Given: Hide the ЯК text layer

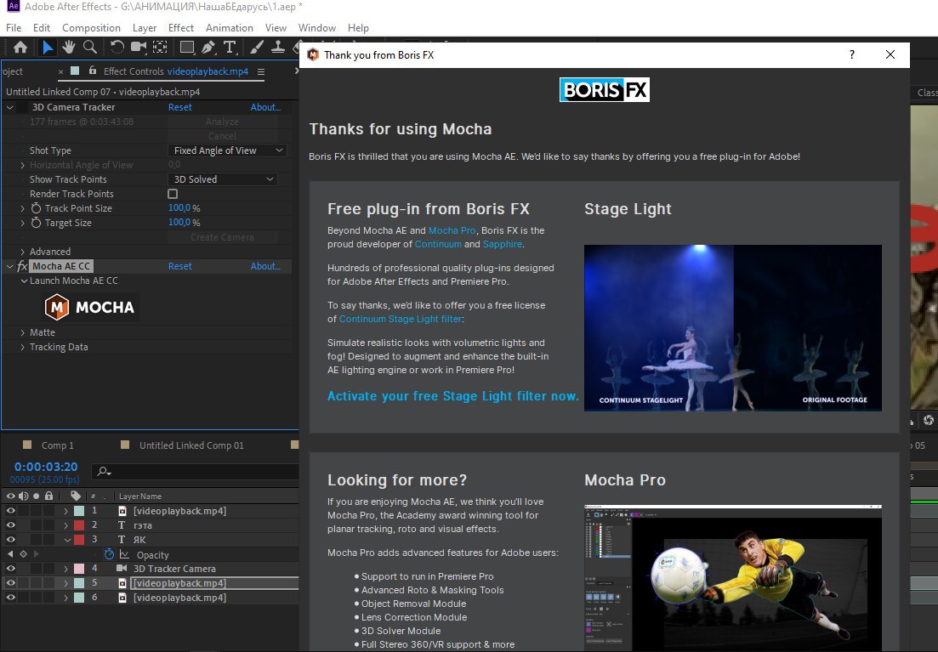Looking at the screenshot, I should [x=10, y=540].
